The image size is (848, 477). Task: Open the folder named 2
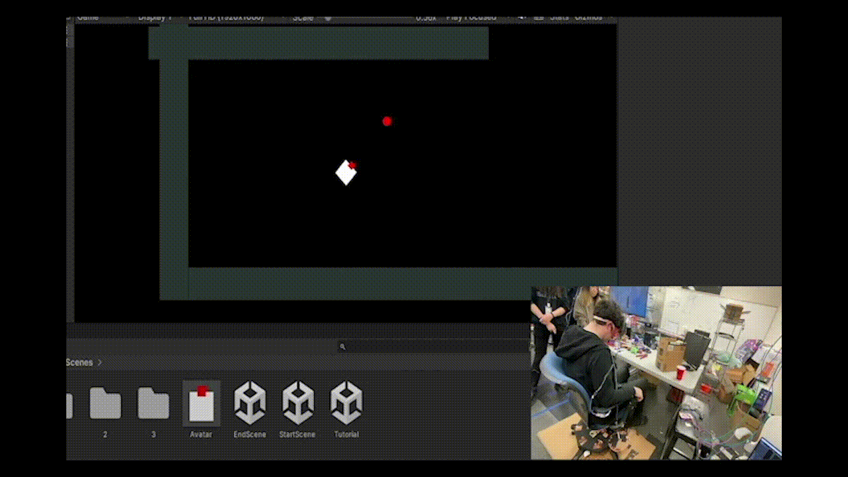tap(105, 403)
